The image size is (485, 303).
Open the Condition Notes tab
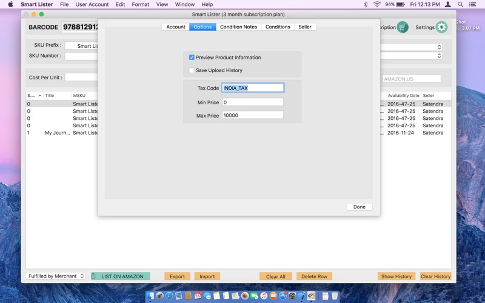(238, 27)
